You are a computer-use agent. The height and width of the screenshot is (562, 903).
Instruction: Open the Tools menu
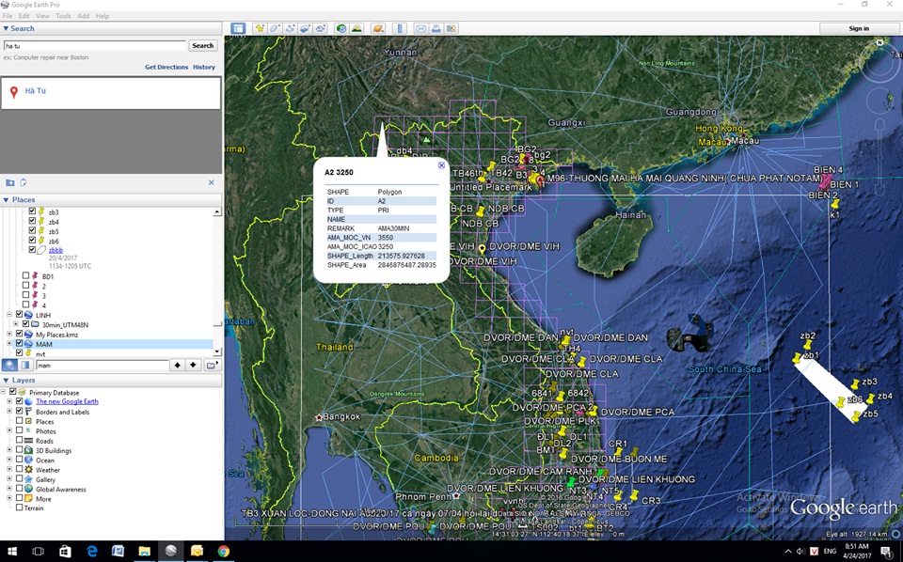(x=63, y=16)
